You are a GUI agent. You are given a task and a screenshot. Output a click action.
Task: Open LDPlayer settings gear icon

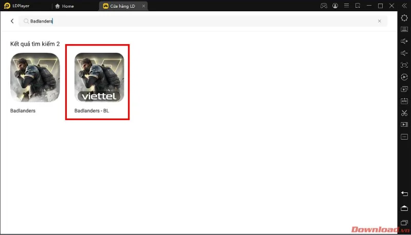tap(404, 18)
